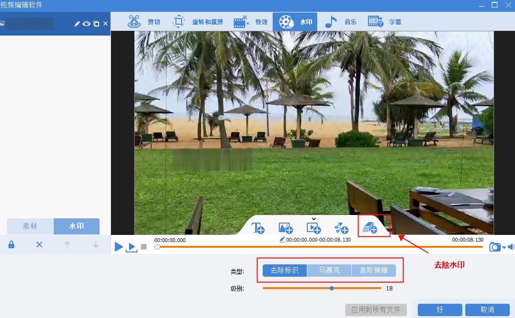Click the blurred watermark item in the list header

[x=30, y=24]
